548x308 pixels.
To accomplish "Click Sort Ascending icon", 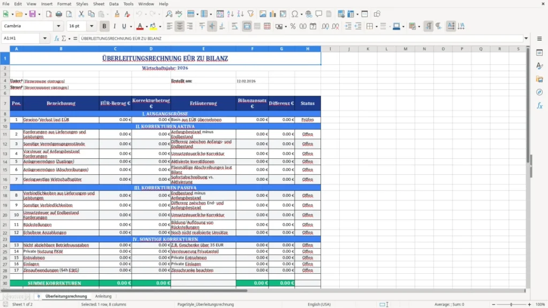I will coord(230,14).
